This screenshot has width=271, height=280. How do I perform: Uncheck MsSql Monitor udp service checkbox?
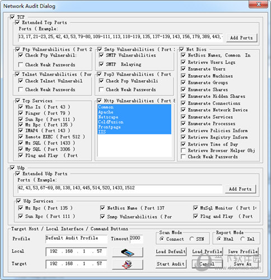point(195,208)
